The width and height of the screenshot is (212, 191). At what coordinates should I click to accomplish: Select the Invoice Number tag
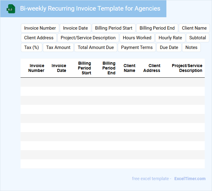[x=40, y=28]
